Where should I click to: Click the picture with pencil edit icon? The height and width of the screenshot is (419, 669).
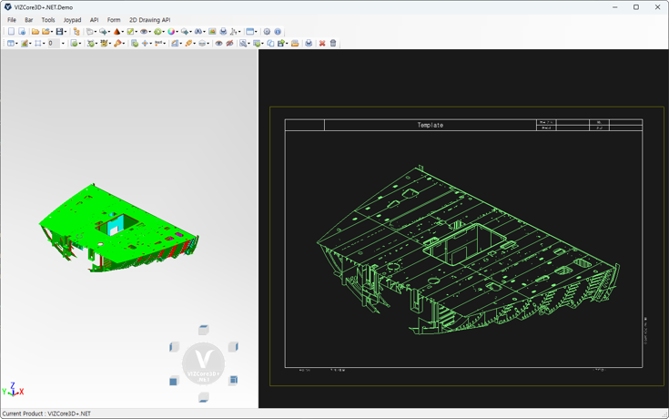click(x=25, y=43)
